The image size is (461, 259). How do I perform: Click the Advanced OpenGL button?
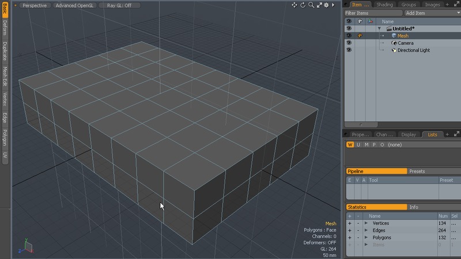[x=74, y=5]
